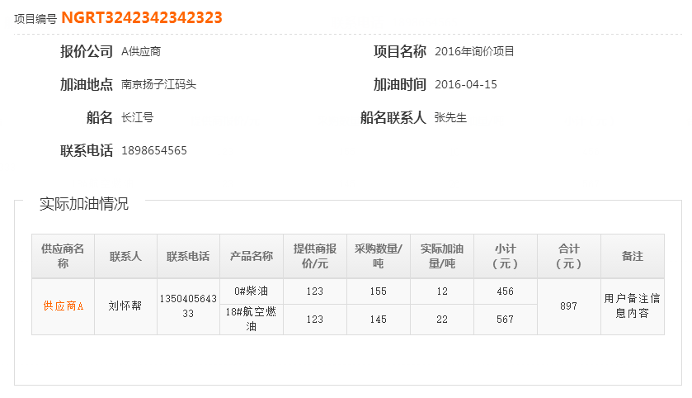692x398 pixels.
Task: Select the 联系电话 column header
Action: click(188, 256)
